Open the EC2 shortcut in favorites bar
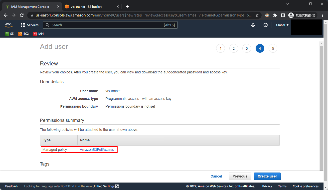 tap(23, 34)
